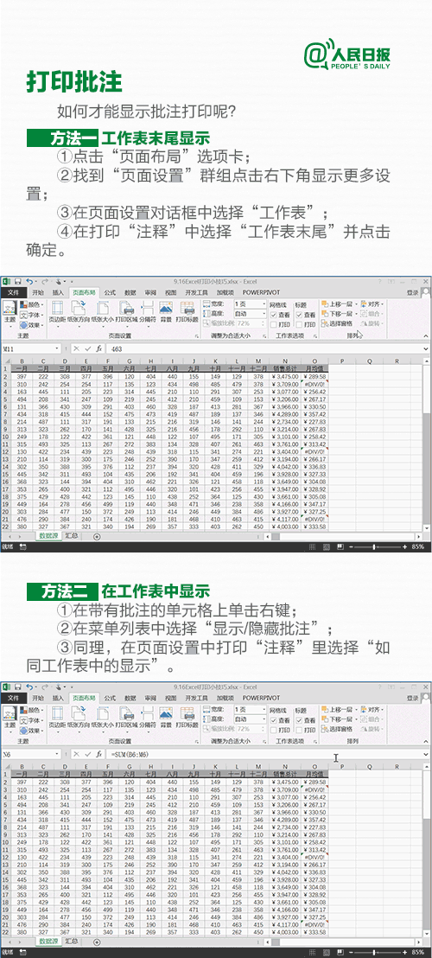Open 纸张大小 paper size in the window showing cell N6
Screen dimensions: 432x958
pyautogui.click(x=102, y=716)
